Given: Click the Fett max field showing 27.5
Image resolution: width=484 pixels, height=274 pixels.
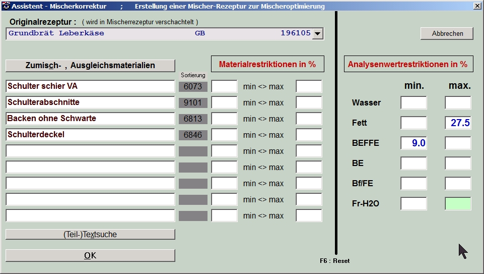Looking at the screenshot, I should tap(458, 123).
